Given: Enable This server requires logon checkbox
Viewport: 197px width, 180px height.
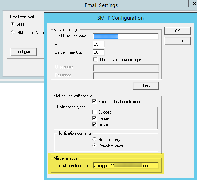Looking at the screenshot, I should coord(95,59).
